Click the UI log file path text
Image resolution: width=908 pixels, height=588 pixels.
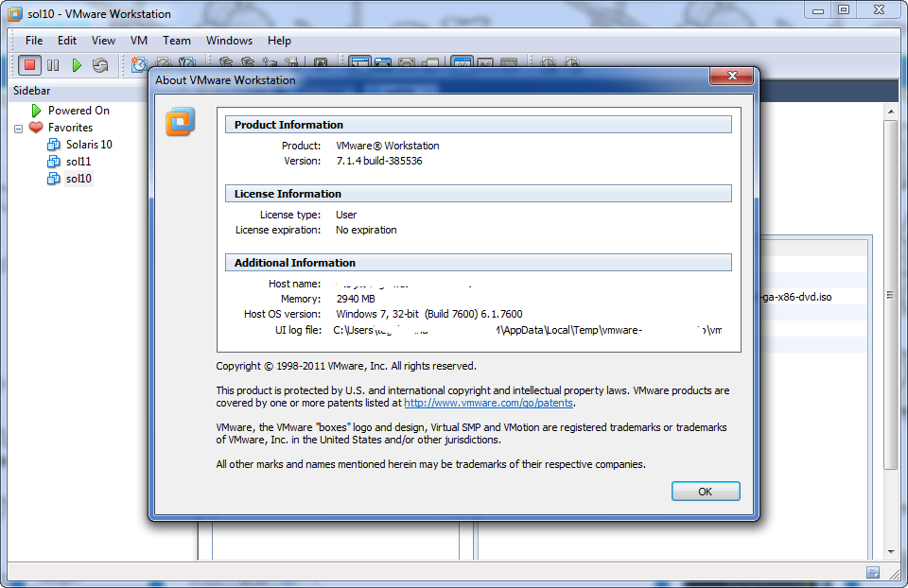[528, 331]
